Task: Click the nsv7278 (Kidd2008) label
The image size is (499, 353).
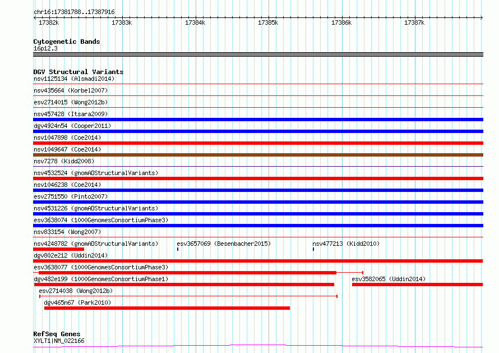Action: [64, 161]
